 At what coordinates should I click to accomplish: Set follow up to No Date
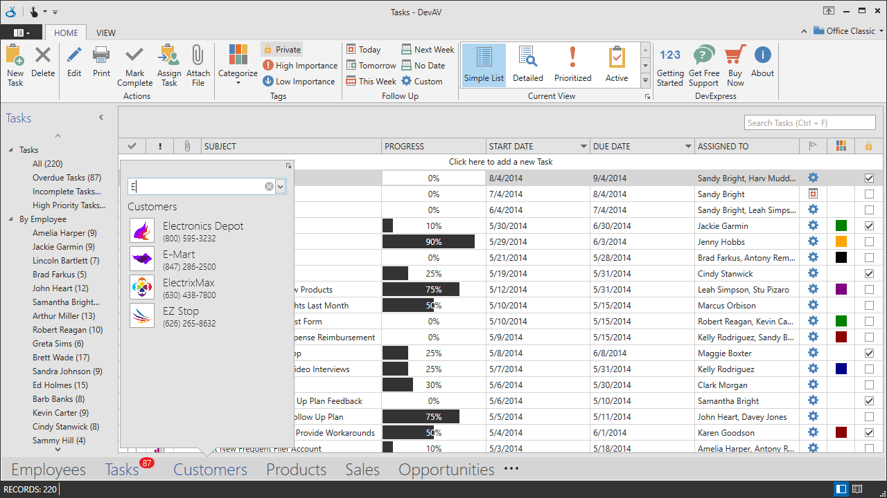(x=423, y=66)
